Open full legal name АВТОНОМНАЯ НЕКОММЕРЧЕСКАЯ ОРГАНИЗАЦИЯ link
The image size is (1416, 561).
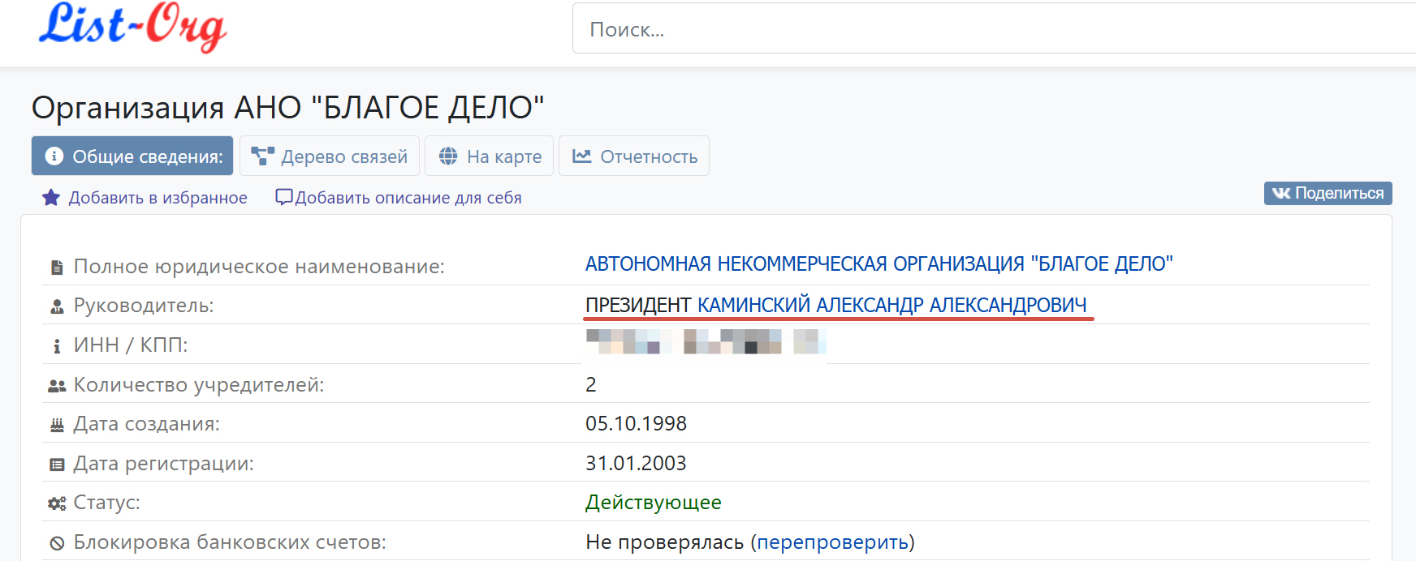point(879,263)
